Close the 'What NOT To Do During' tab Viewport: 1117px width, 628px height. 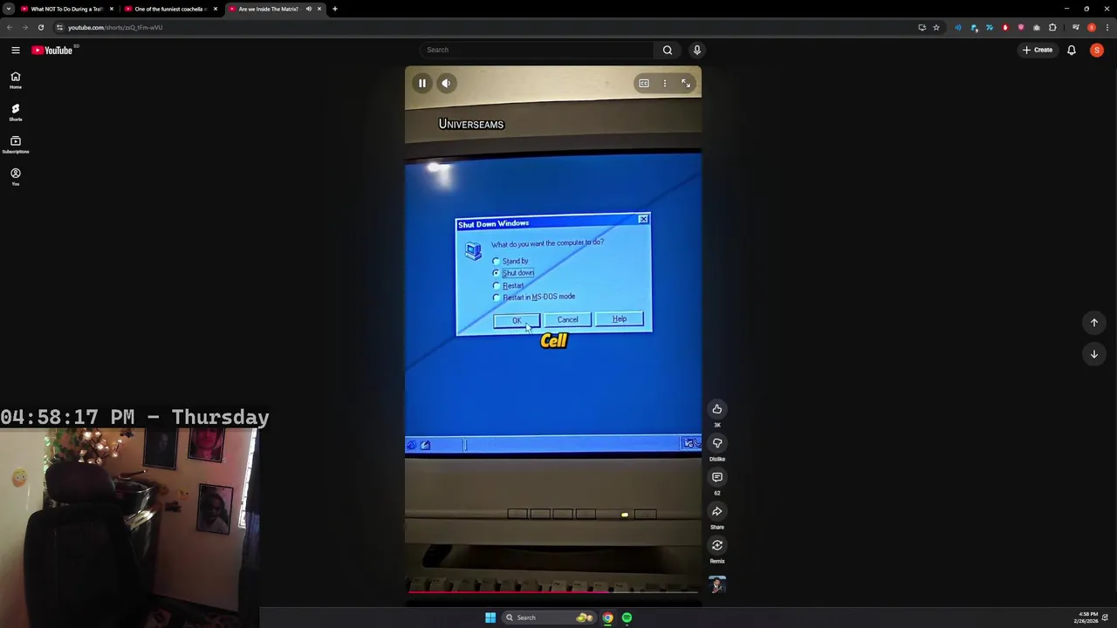[x=111, y=9]
